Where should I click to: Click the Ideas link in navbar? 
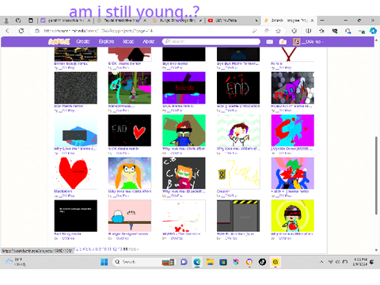(128, 42)
